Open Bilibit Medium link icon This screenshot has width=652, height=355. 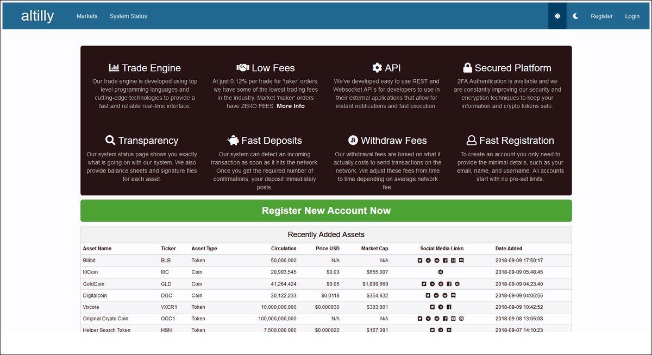point(453,261)
